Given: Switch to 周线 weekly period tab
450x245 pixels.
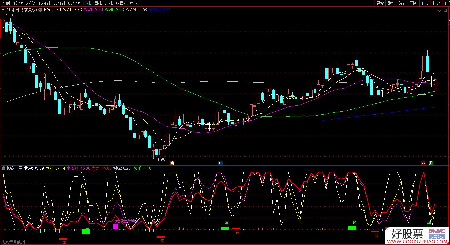Looking at the screenshot, I should tap(98, 3).
